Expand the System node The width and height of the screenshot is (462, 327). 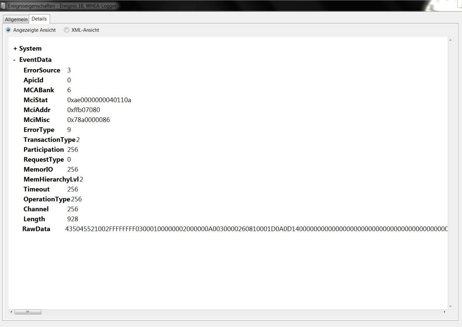[x=15, y=49]
